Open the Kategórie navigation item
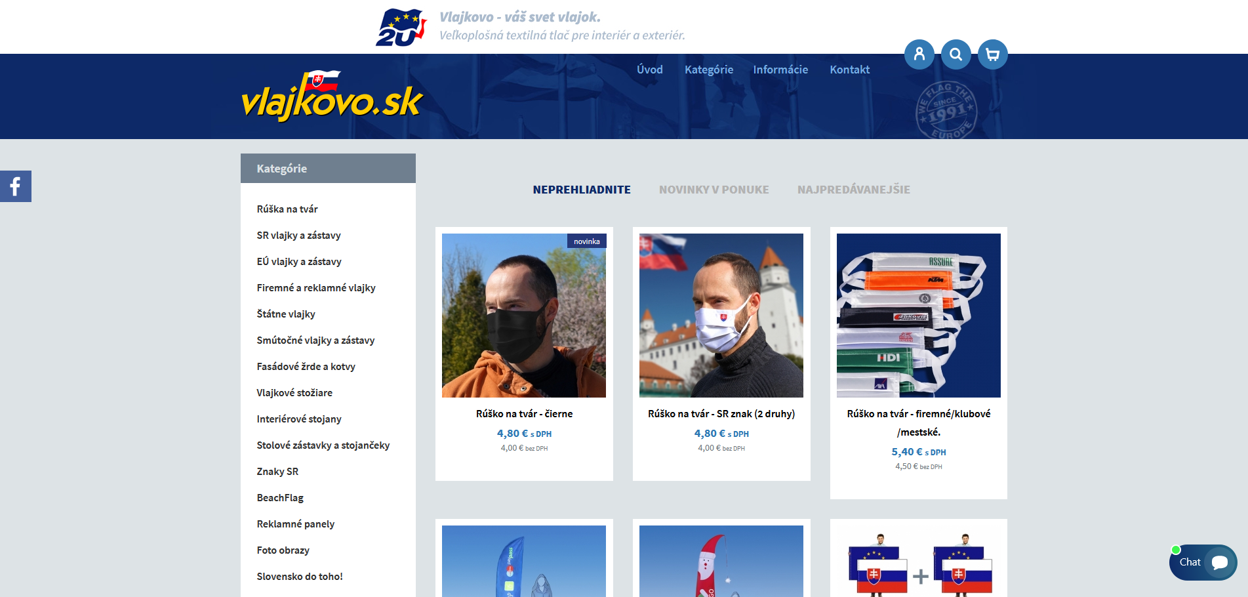Screen dimensions: 1248x597 click(x=709, y=70)
